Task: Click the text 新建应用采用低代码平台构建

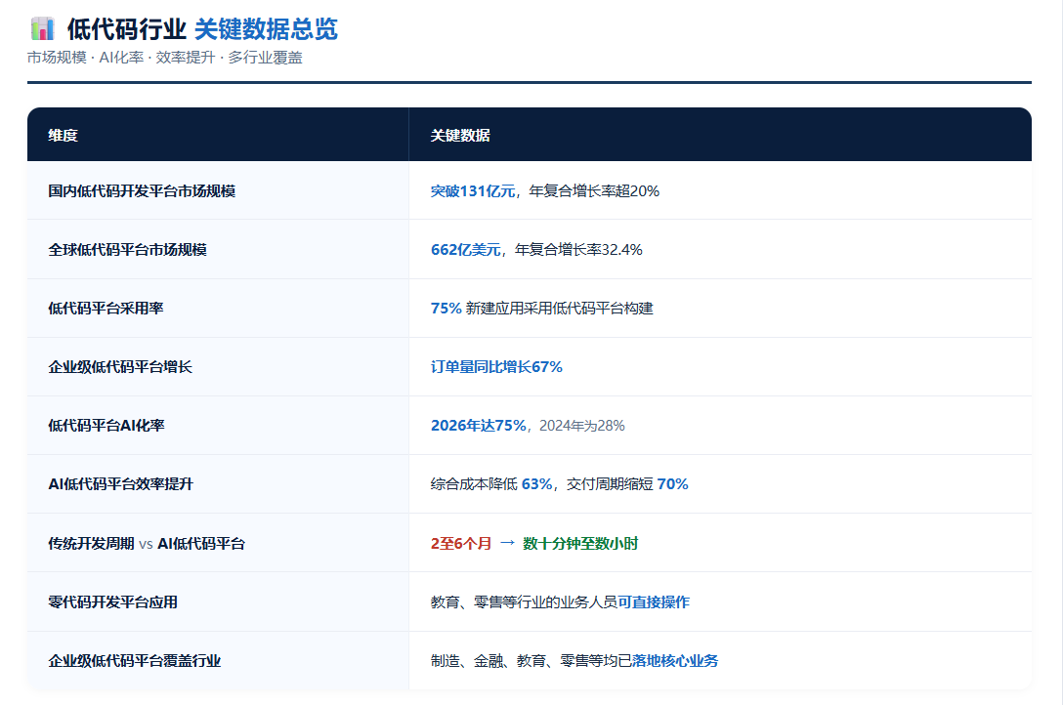Action: pyautogui.click(x=559, y=309)
